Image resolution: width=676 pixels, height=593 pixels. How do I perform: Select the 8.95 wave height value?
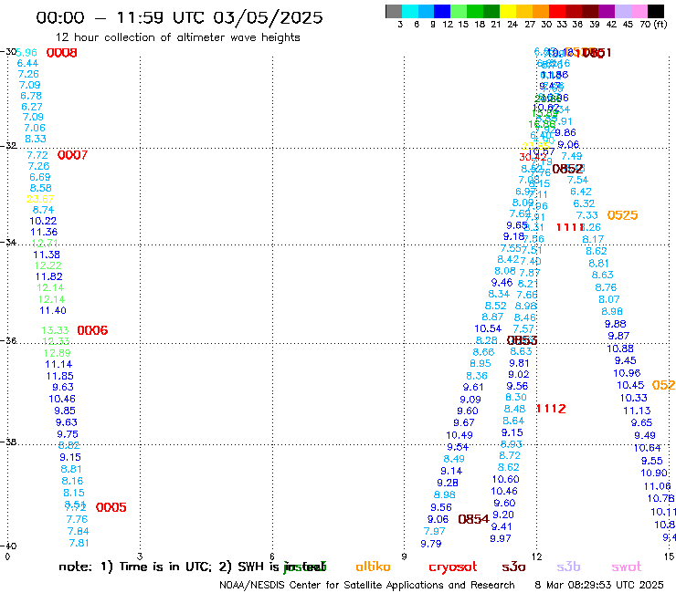coord(481,363)
